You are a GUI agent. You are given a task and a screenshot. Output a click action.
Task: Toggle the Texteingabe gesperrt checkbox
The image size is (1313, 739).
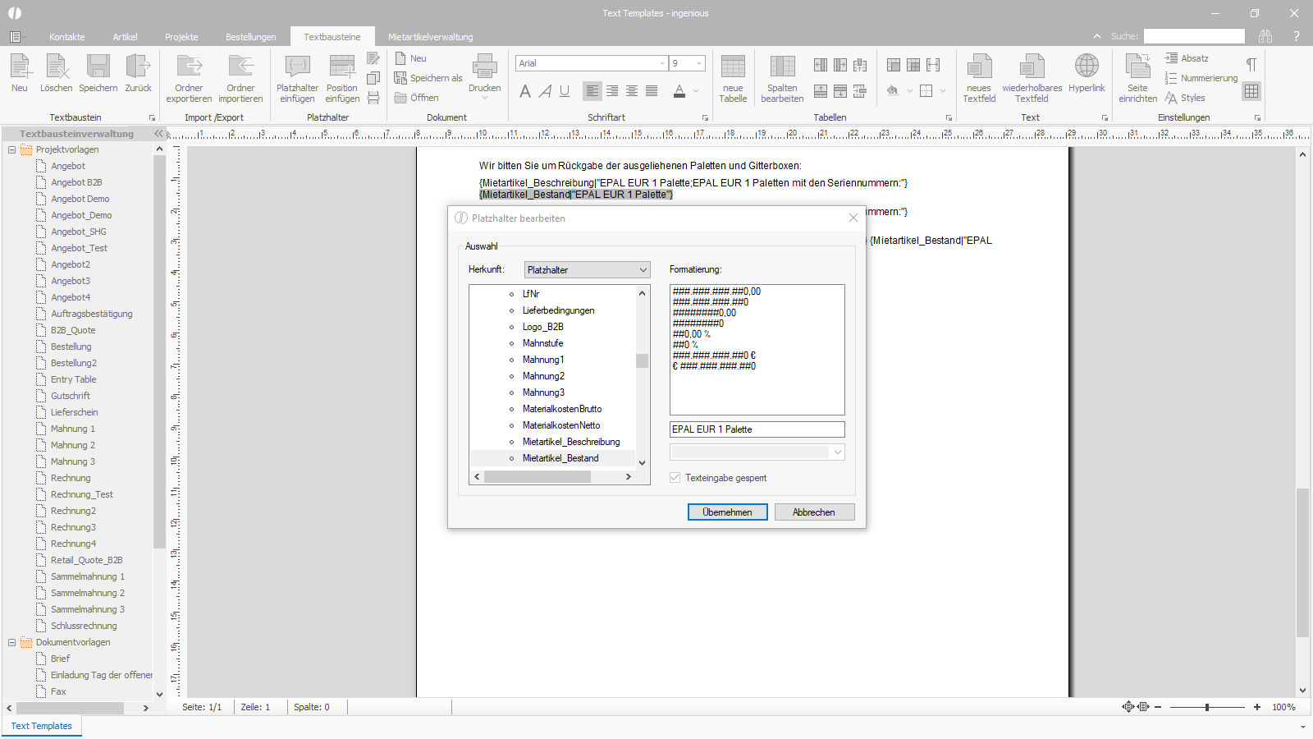[x=675, y=478]
